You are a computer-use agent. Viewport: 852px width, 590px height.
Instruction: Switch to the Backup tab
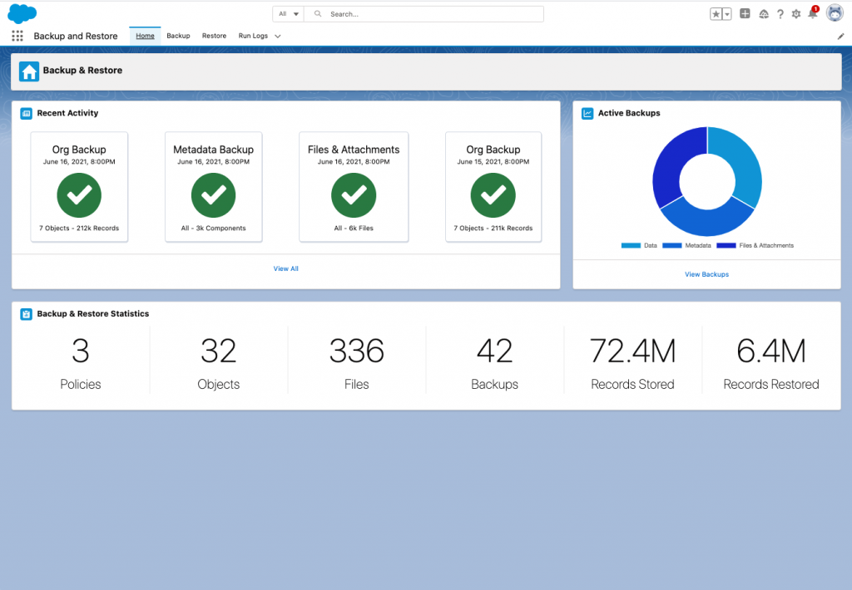(178, 36)
